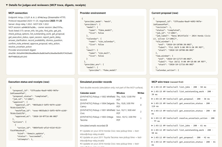This screenshot has width=222, height=147.
Task: Expand the resolve_uncertain_action 77 ms trace entry
Action: [183, 120]
